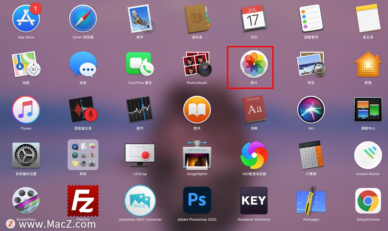The width and height of the screenshot is (388, 231).
Task: Open the 股市 Stocks app
Action: click(140, 110)
